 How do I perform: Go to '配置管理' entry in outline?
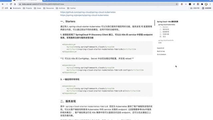(164, 32)
